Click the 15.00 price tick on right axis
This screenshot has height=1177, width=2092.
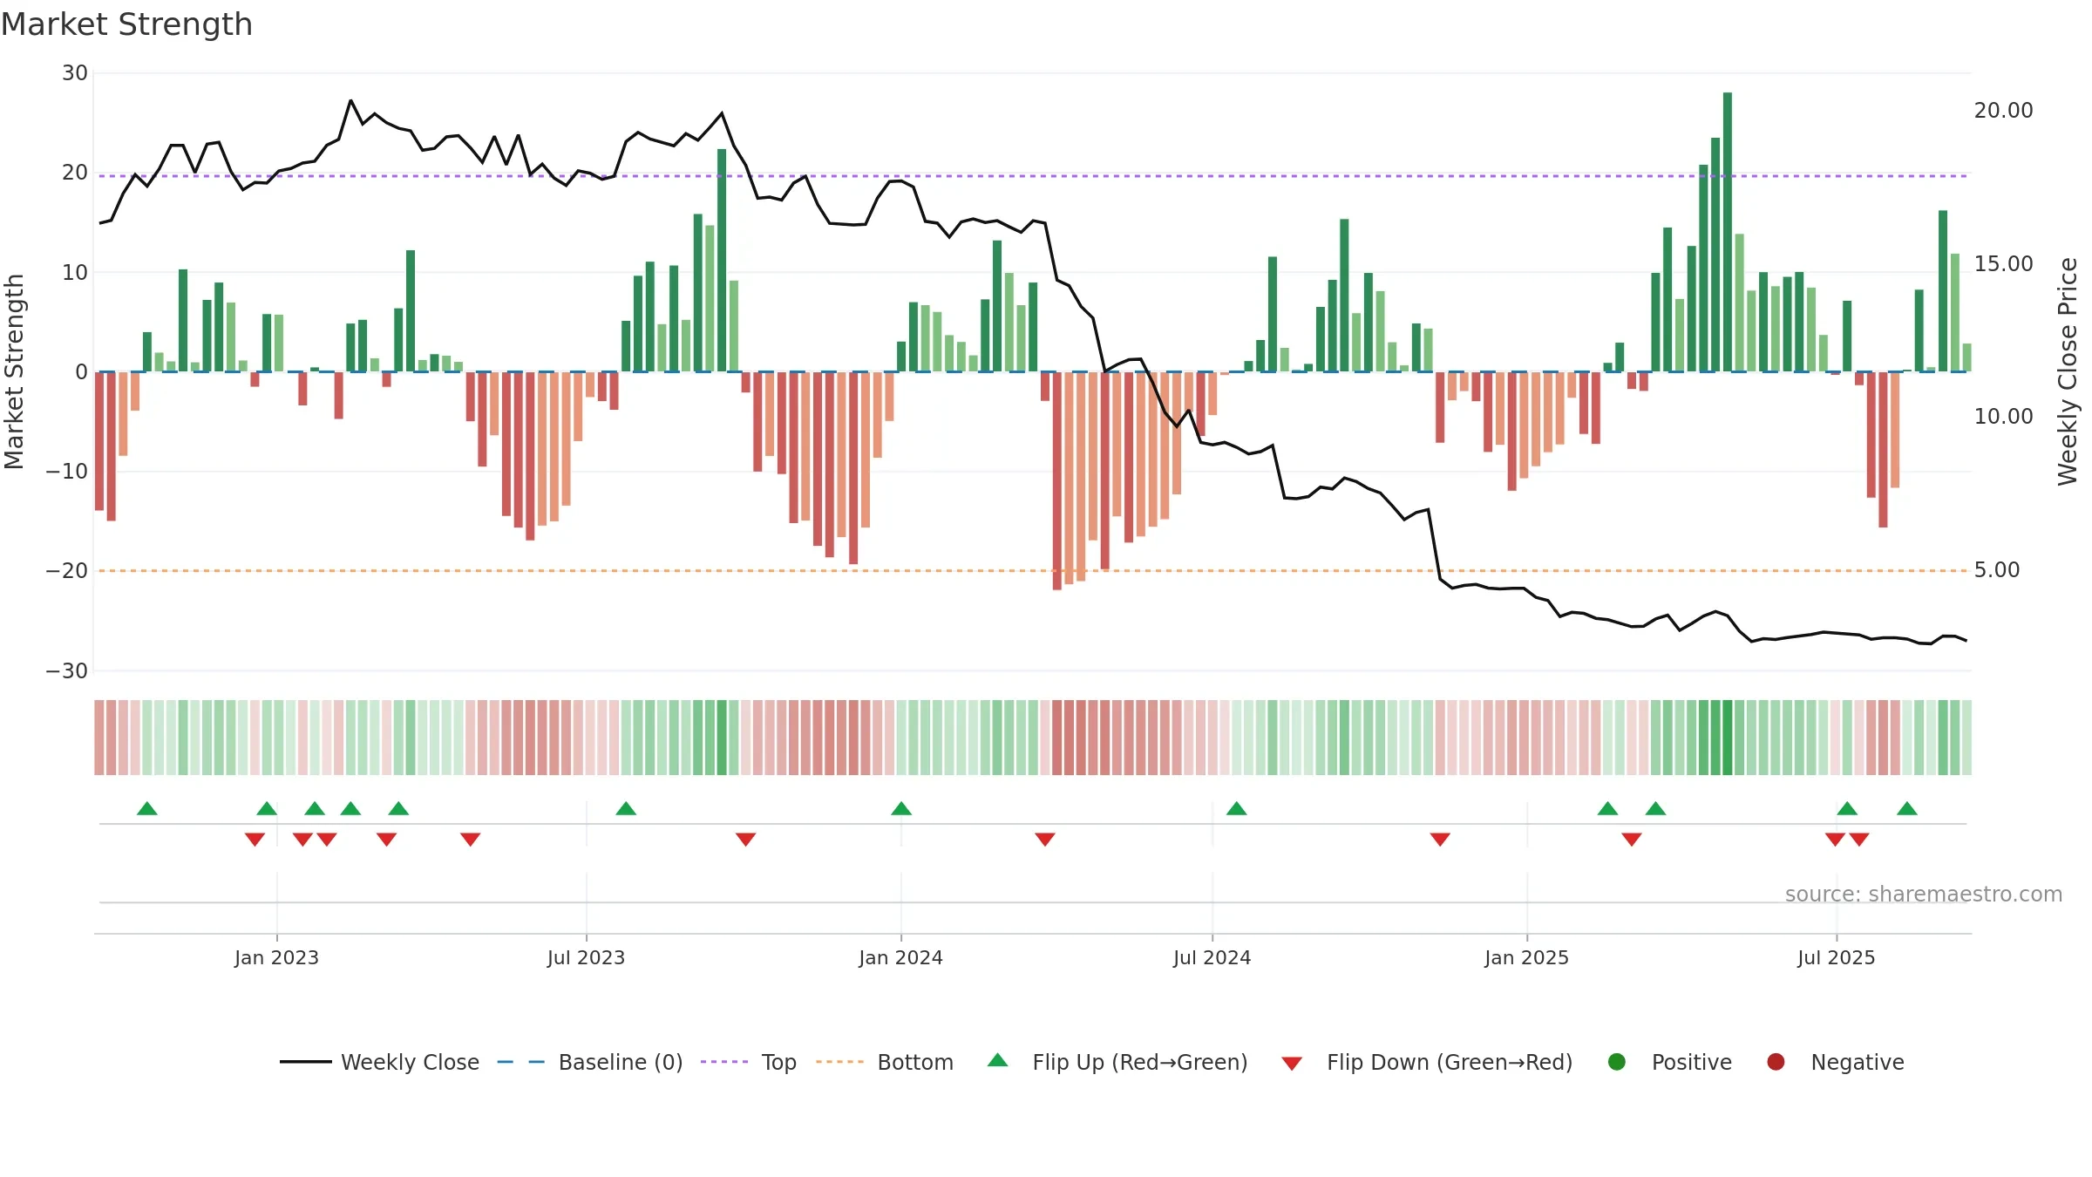[x=2003, y=264]
